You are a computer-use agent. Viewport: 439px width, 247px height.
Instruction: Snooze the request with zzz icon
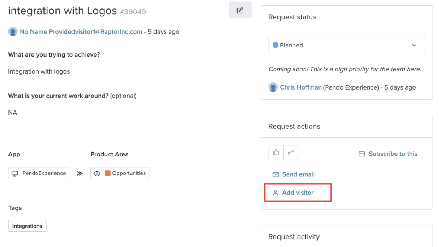[x=291, y=153]
